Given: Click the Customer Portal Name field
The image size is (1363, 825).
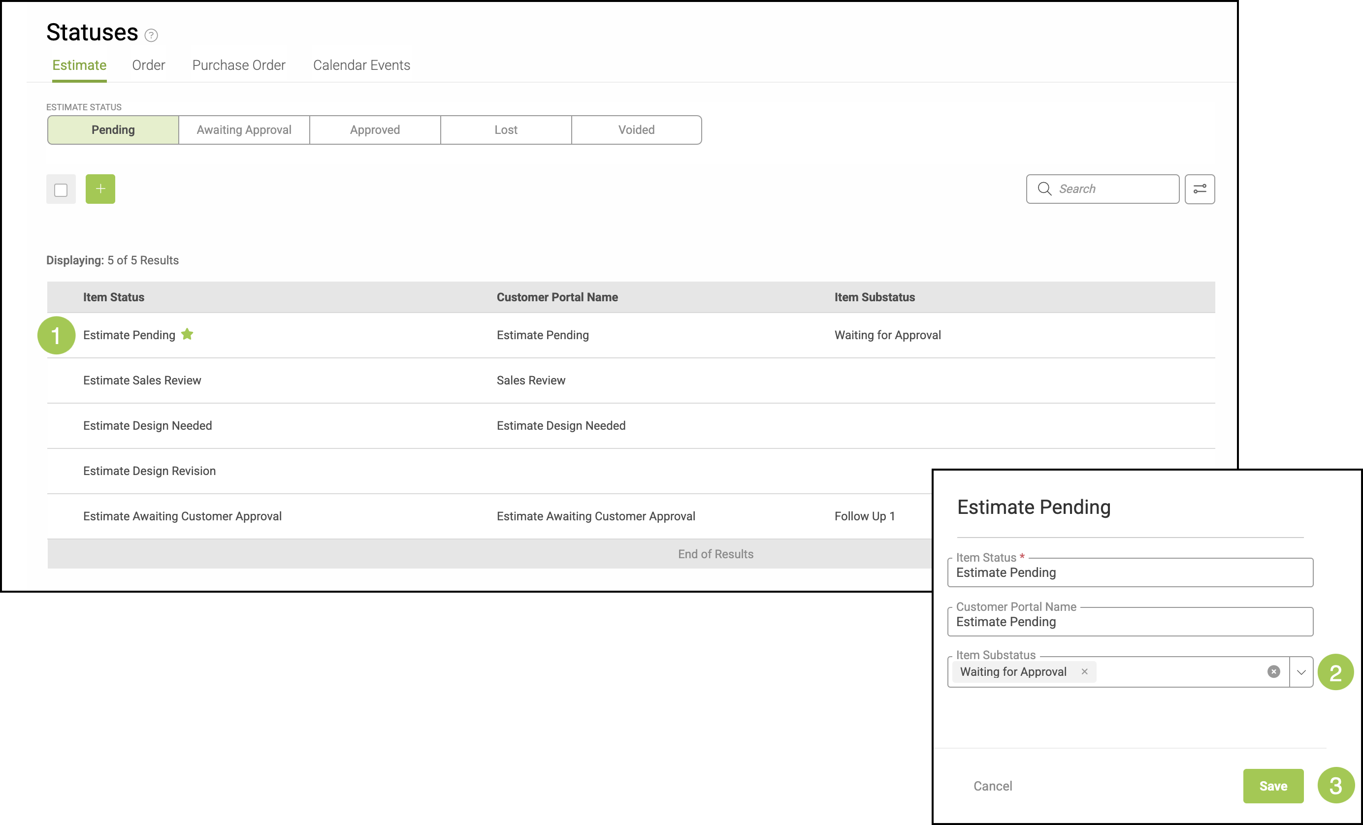Looking at the screenshot, I should pos(1130,622).
